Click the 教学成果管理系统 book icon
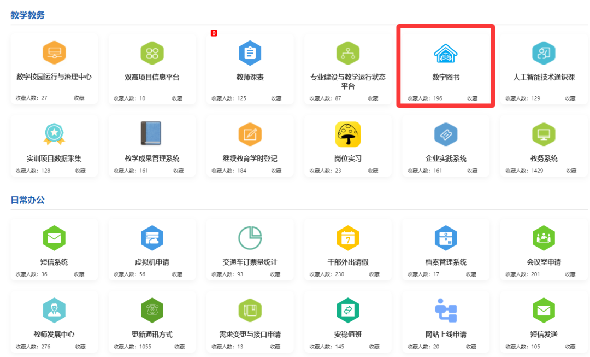The width and height of the screenshot is (590, 357). (151, 134)
